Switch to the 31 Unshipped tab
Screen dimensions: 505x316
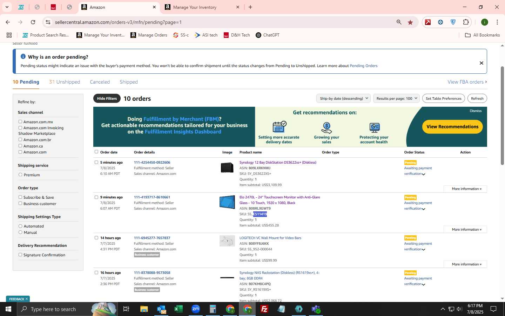[x=65, y=82]
